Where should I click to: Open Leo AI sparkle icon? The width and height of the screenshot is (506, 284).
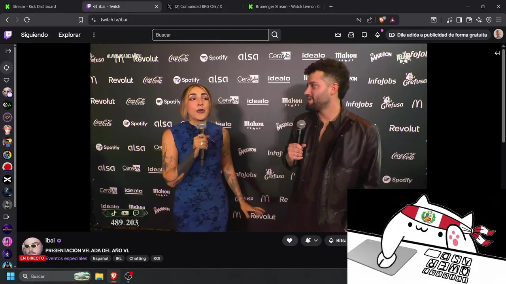click(479, 20)
